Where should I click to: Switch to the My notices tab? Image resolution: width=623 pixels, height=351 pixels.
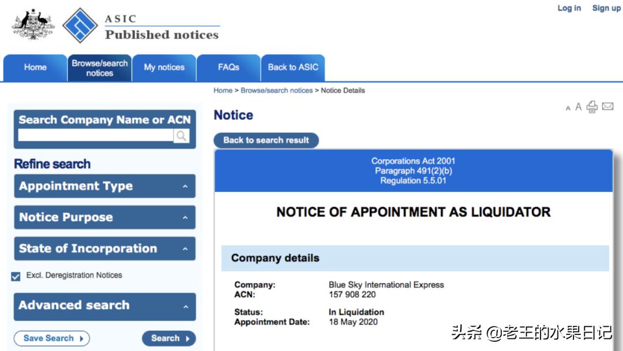coord(164,67)
